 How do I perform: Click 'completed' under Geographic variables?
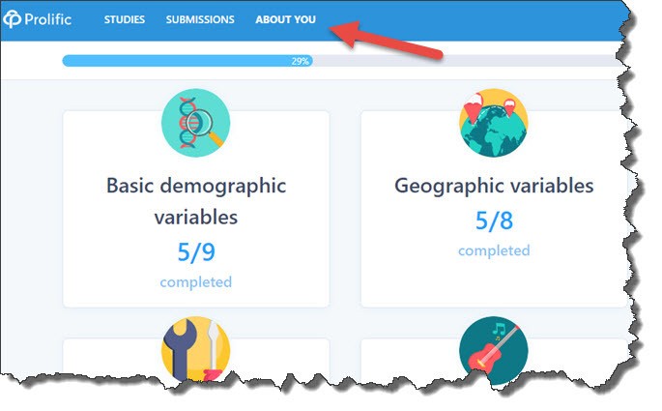[494, 250]
